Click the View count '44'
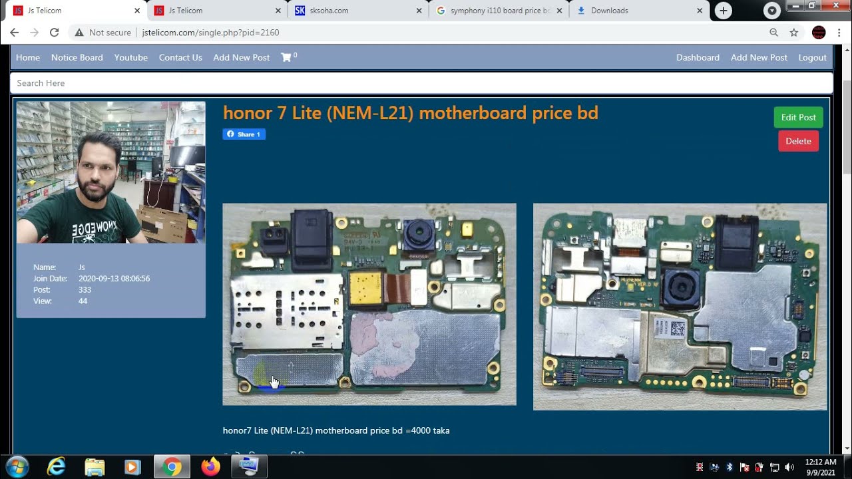 [83, 301]
